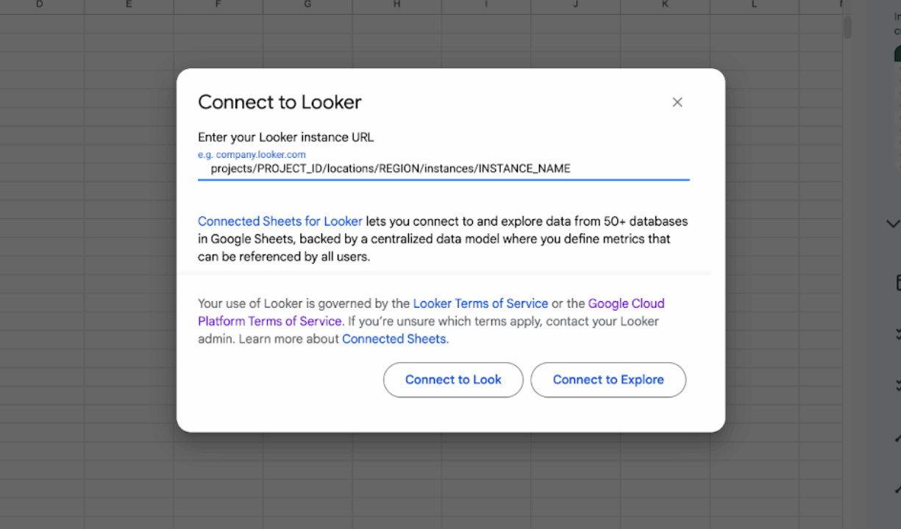Click the dark green button in the side panel
Viewport: 901px width, 529px height.
(897, 54)
